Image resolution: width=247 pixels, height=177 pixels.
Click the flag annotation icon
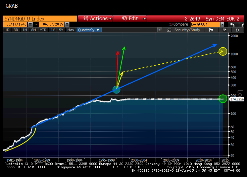(x=211, y=30)
